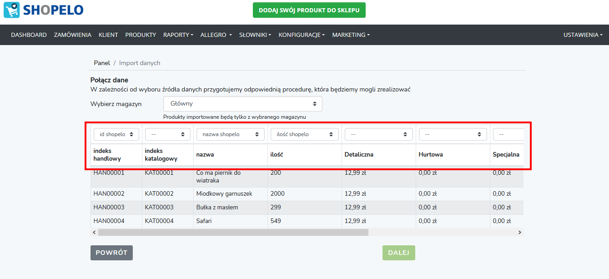The height and width of the screenshot is (279, 609).
Task: Click the green DODAJ SWÓJ PRODUKT DO SKLEPU button
Action: tap(309, 10)
